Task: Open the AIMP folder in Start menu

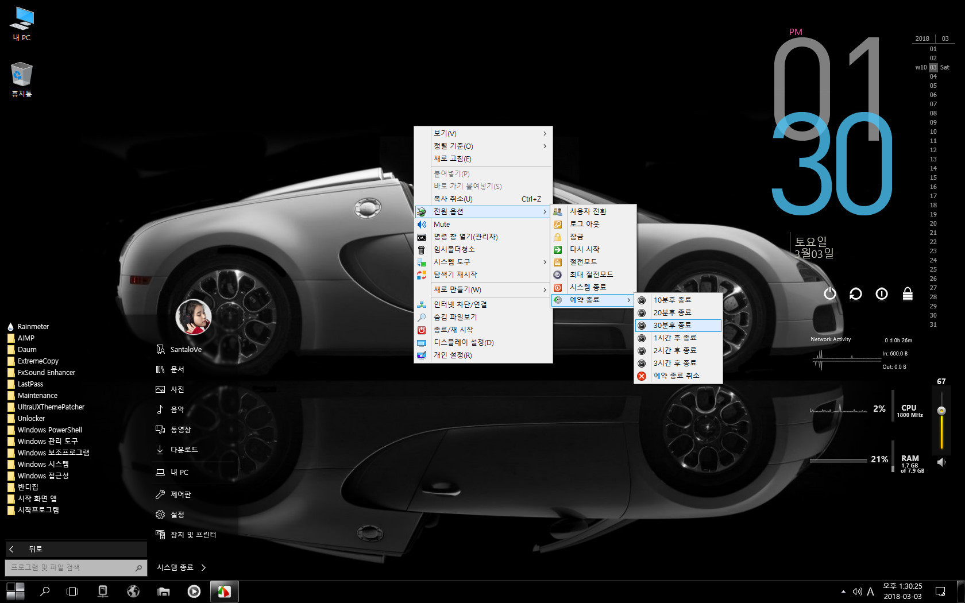Action: (21, 338)
